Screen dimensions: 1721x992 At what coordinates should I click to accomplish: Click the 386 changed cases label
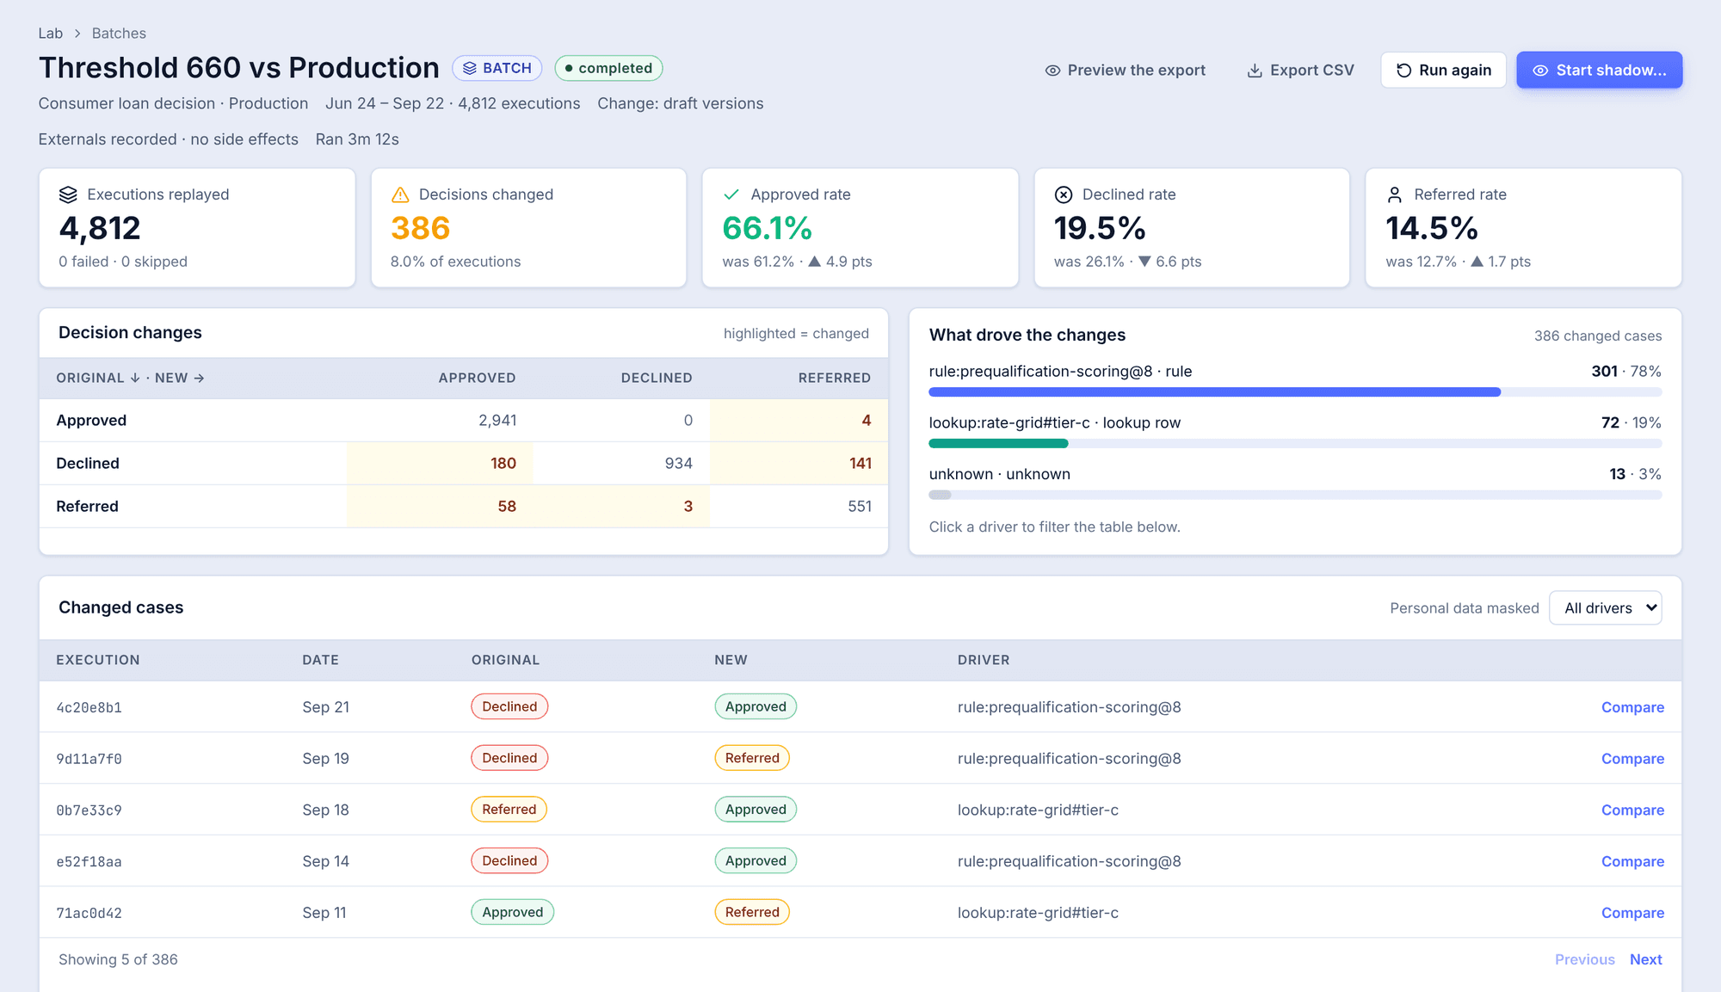[x=1598, y=336]
